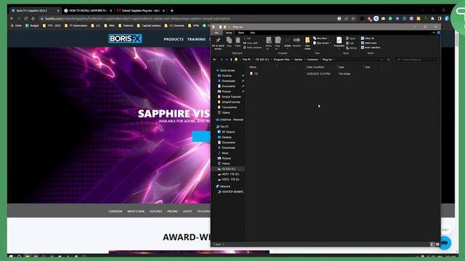Click the Rename icon in Organize group
This screenshot has height=261, width=465.
point(296,42)
